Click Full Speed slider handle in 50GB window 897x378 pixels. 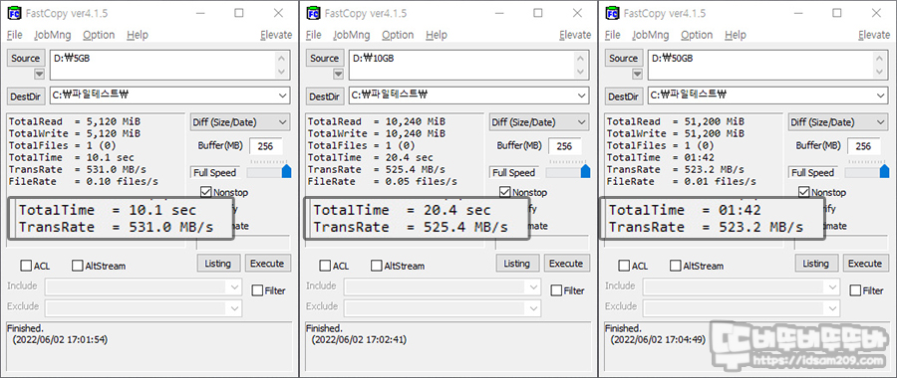(885, 171)
